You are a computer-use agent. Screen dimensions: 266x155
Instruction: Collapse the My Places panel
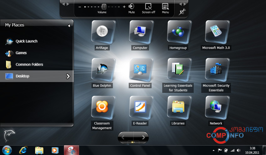point(69,26)
